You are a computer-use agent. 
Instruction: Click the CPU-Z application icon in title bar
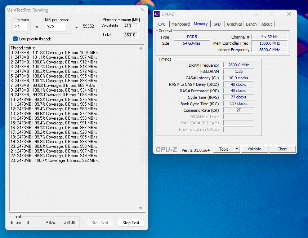[x=157, y=14]
